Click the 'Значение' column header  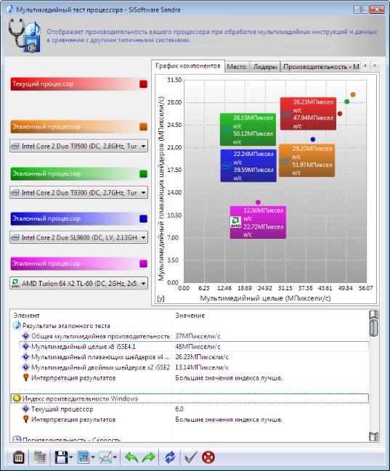[190, 316]
